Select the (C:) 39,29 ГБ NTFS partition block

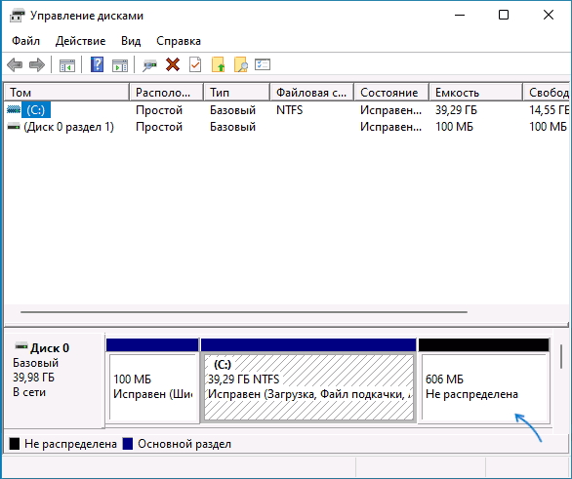tap(308, 380)
